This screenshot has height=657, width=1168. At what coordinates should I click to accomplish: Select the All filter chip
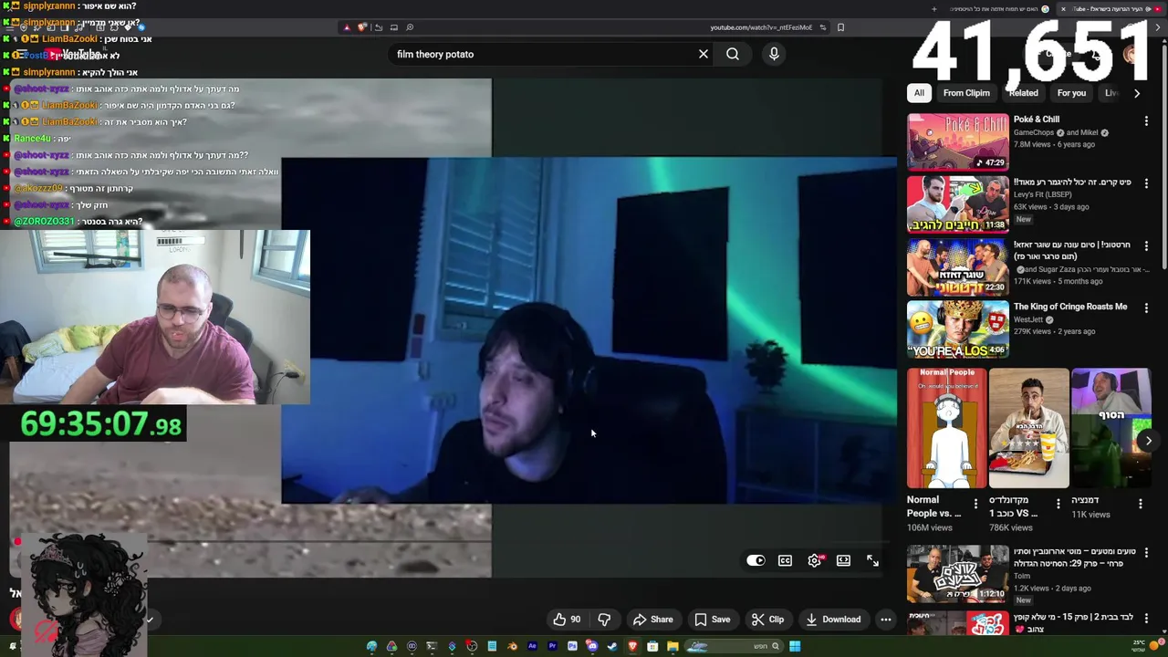919,93
